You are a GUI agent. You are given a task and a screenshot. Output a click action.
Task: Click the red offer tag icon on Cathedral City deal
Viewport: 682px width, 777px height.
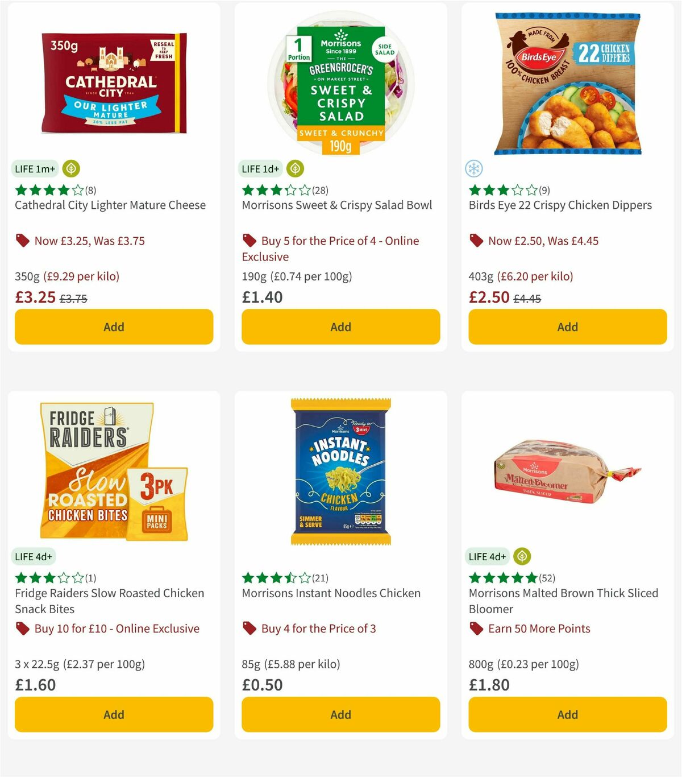(23, 241)
